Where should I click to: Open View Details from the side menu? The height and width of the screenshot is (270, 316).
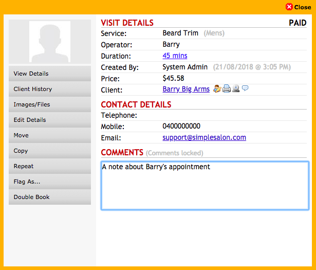(x=50, y=74)
